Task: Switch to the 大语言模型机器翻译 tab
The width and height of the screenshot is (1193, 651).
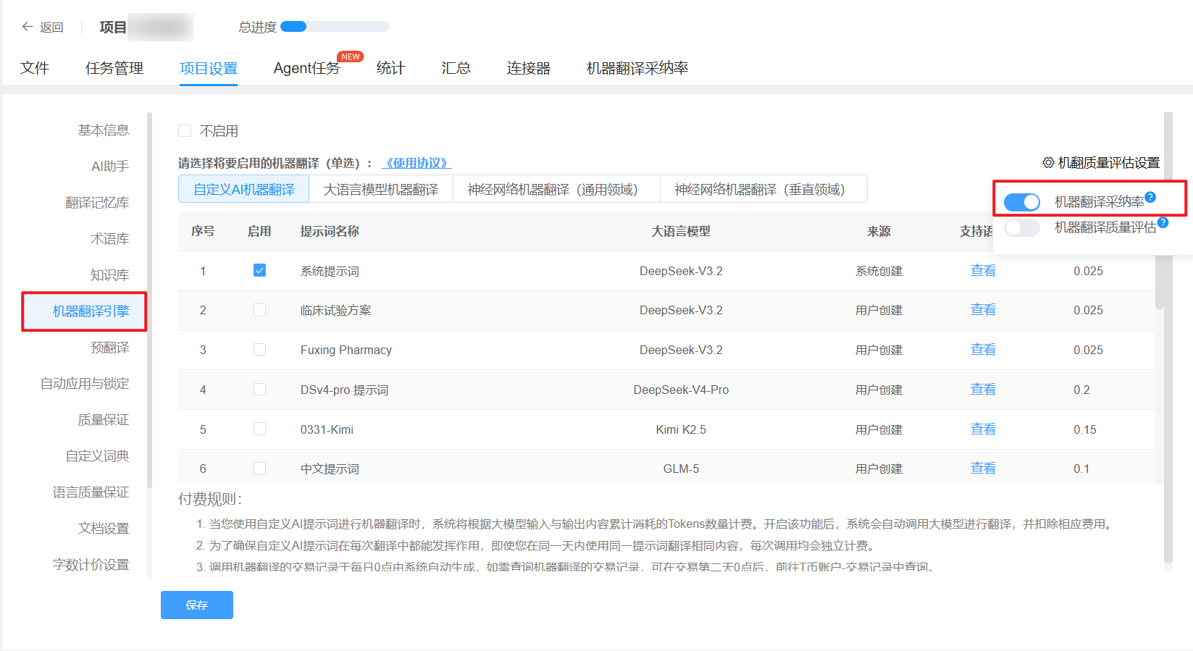Action: tap(381, 189)
